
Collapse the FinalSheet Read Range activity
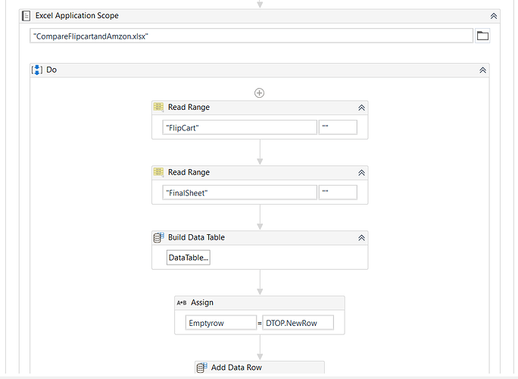tap(361, 173)
